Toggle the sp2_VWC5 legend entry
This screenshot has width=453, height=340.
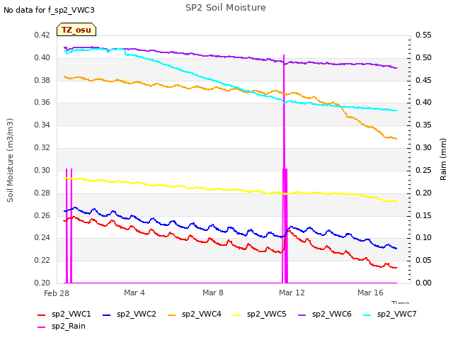click(260, 314)
